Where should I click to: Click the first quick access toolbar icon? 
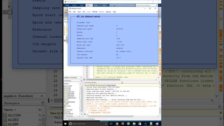[x=111, y=5]
